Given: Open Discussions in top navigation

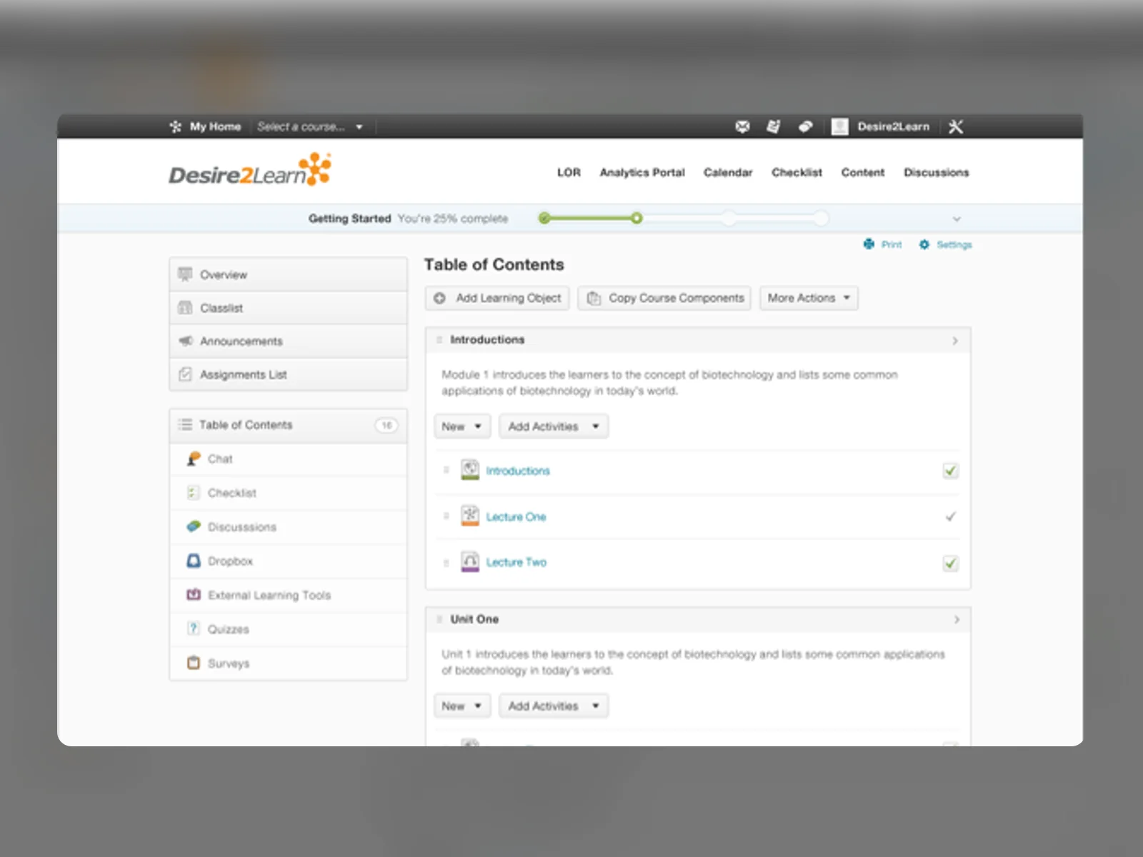Looking at the screenshot, I should [x=937, y=173].
